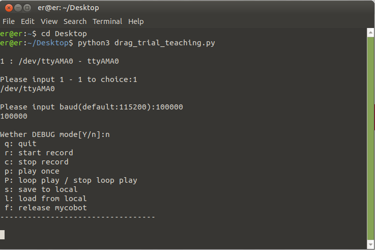Click the 'f: release mycobot' line
375x250 pixels.
tap(46, 208)
